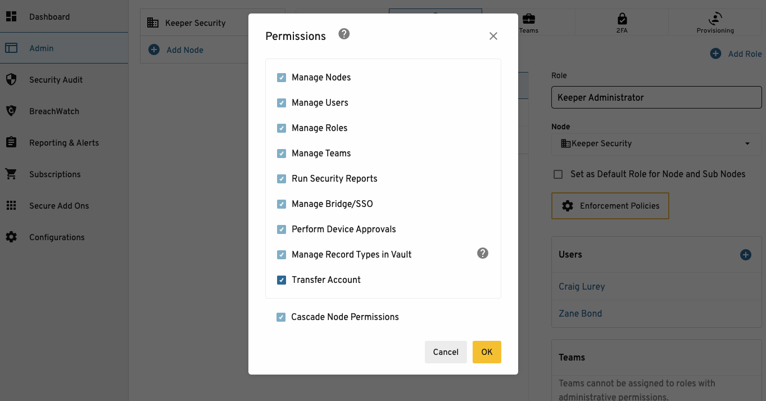The image size is (766, 401).
Task: Toggle the Cascade Node Permissions checkbox
Action: point(281,317)
